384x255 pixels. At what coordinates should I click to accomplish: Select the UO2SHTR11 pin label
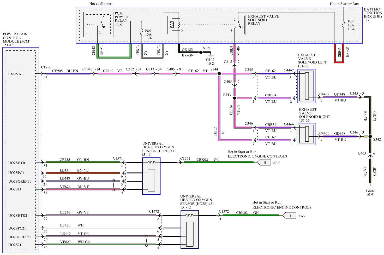19,163
